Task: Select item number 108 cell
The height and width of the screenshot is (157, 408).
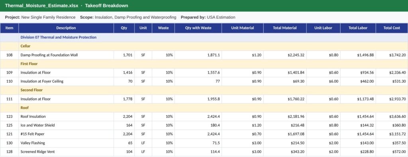Action: pyautogui.click(x=10, y=55)
